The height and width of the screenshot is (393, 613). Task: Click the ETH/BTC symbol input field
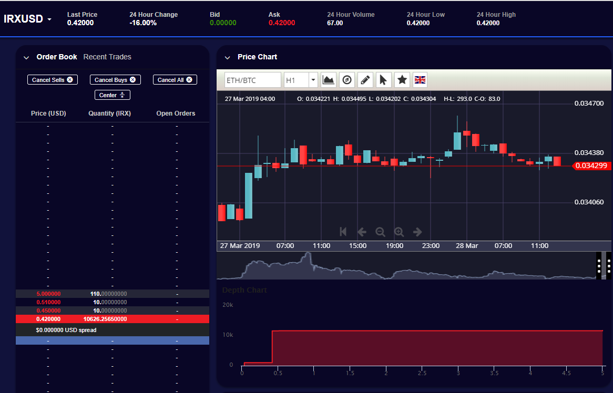(252, 80)
